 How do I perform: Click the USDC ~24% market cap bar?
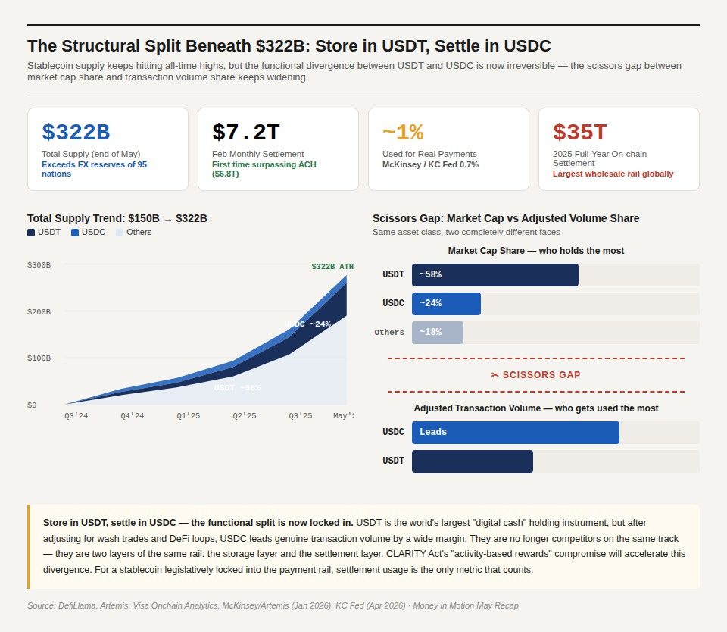(447, 303)
